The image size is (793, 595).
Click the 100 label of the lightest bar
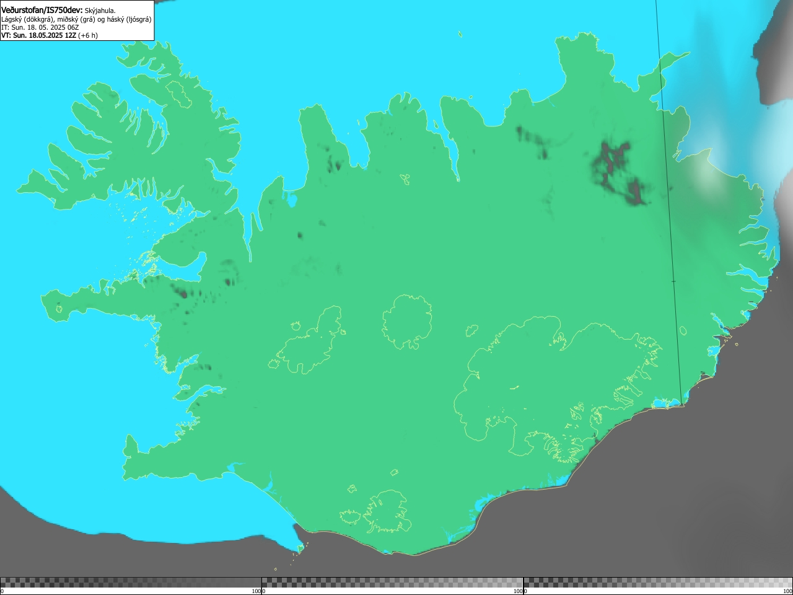click(787, 591)
